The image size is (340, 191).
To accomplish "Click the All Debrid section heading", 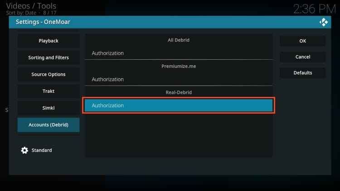I will pyautogui.click(x=179, y=40).
